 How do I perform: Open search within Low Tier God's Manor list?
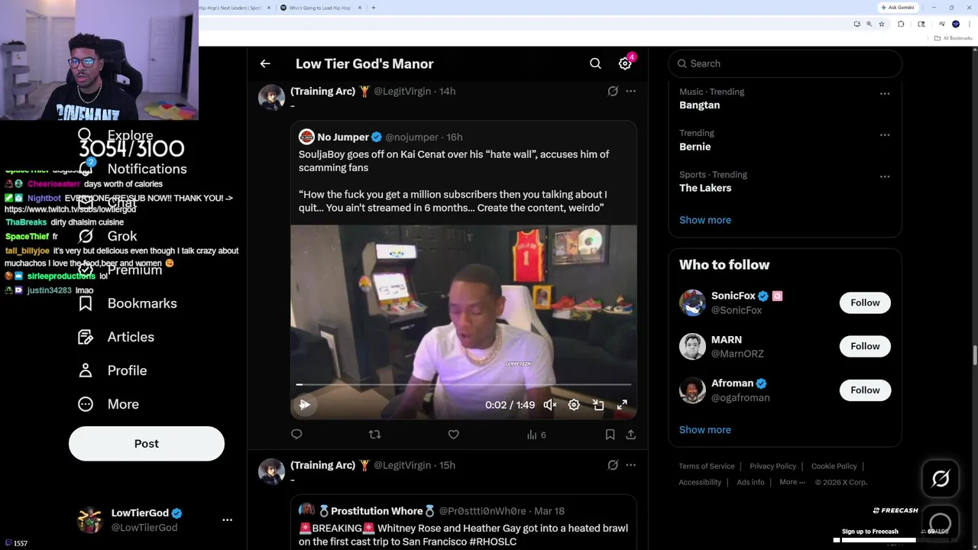click(595, 64)
